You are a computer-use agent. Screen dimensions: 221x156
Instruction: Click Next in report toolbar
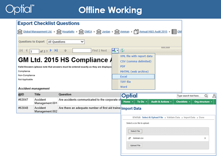(104, 50)
